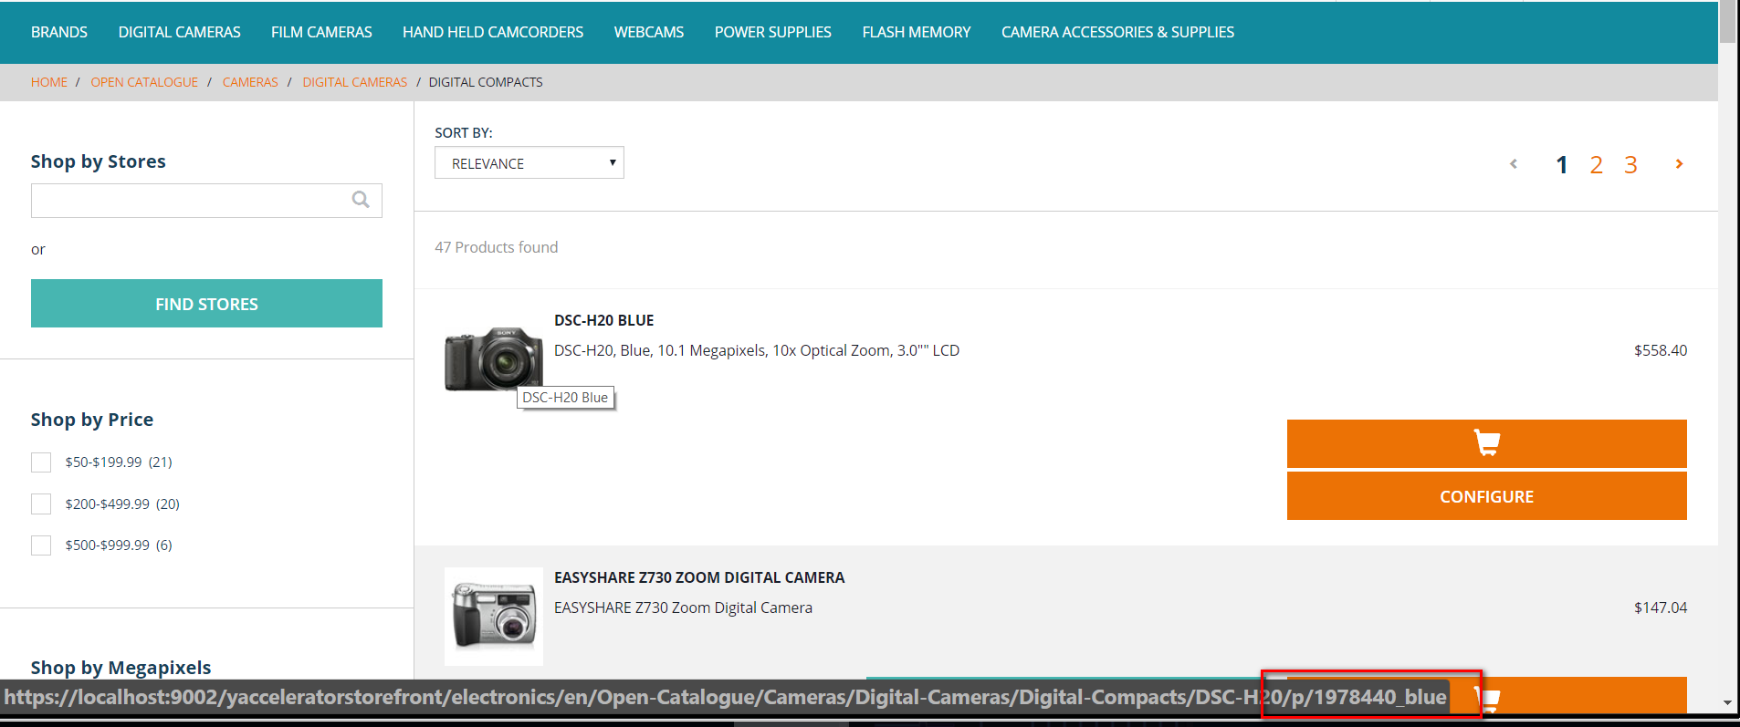Open the Sort By Relevance dropdown
This screenshot has width=1740, height=727.
tap(529, 163)
